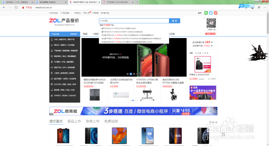Click the tablet icon beside 平板电脑

[52, 50]
